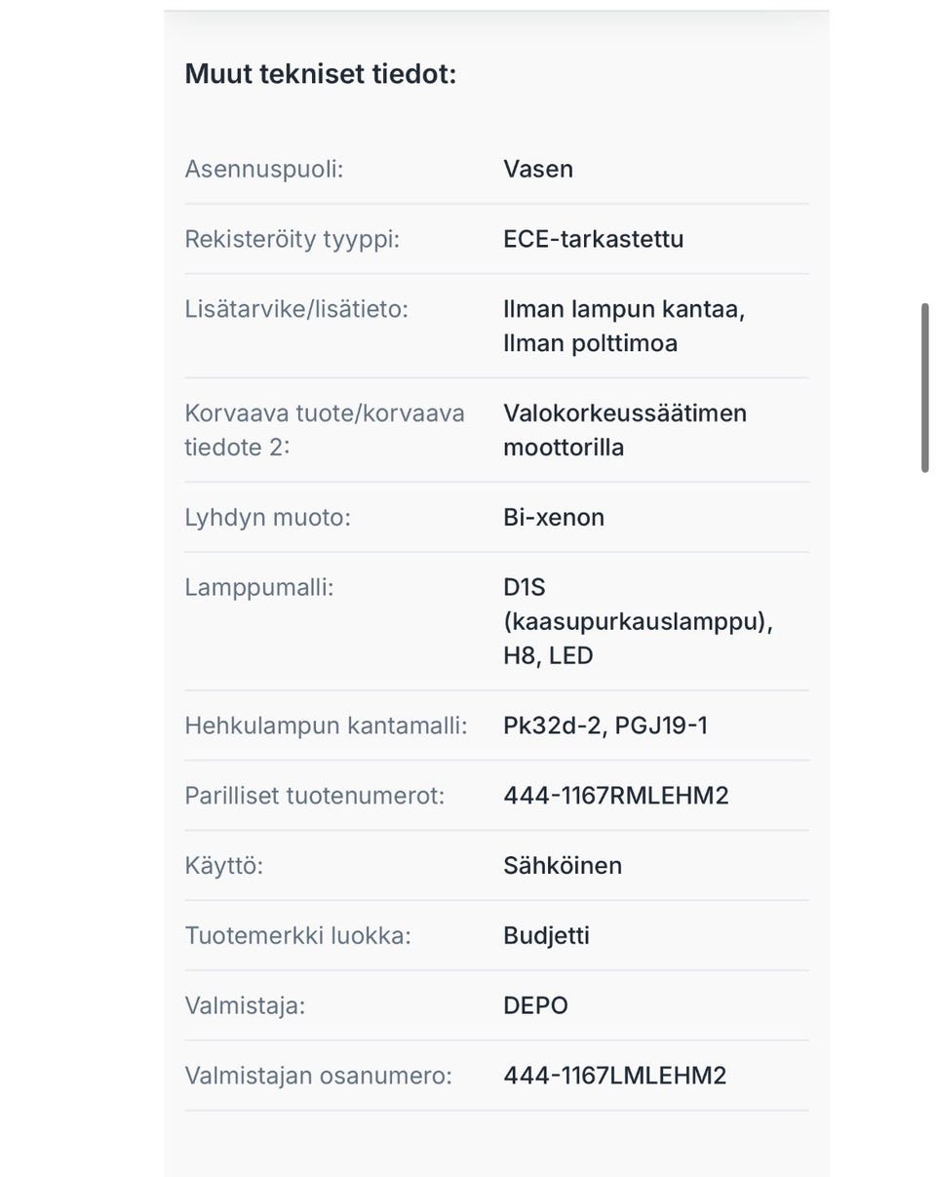Click the 'DEPO' manufacturer value

535,1005
